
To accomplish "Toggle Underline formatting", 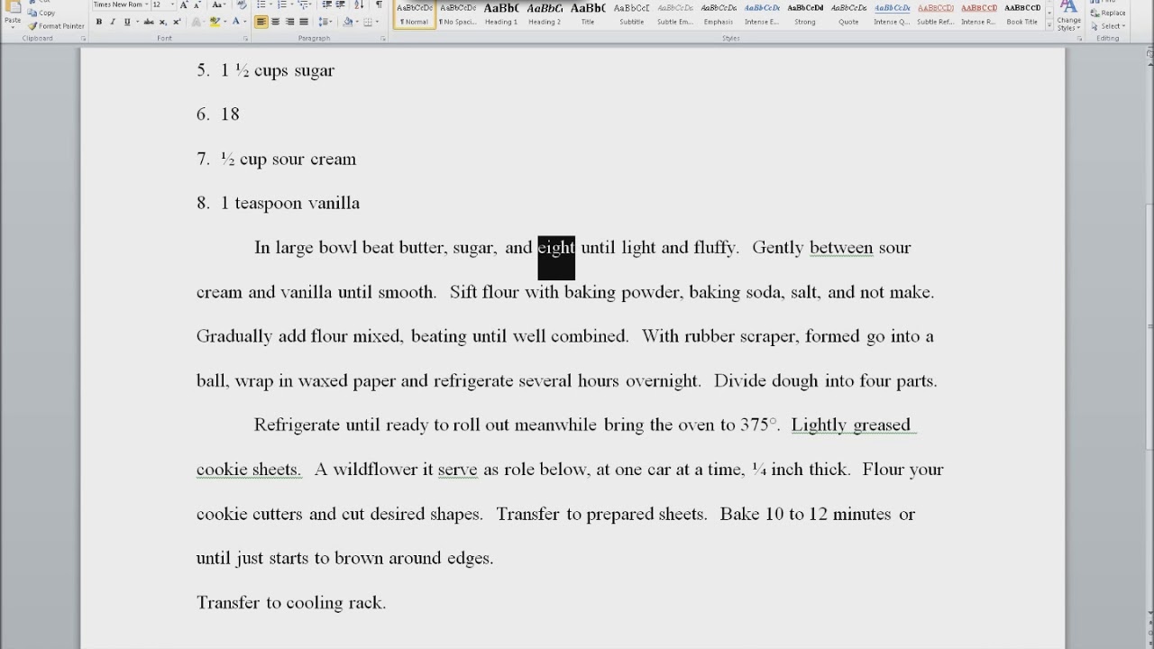I will 126,22.
